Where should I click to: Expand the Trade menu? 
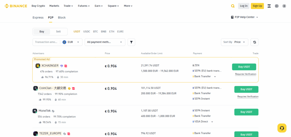(68, 6)
